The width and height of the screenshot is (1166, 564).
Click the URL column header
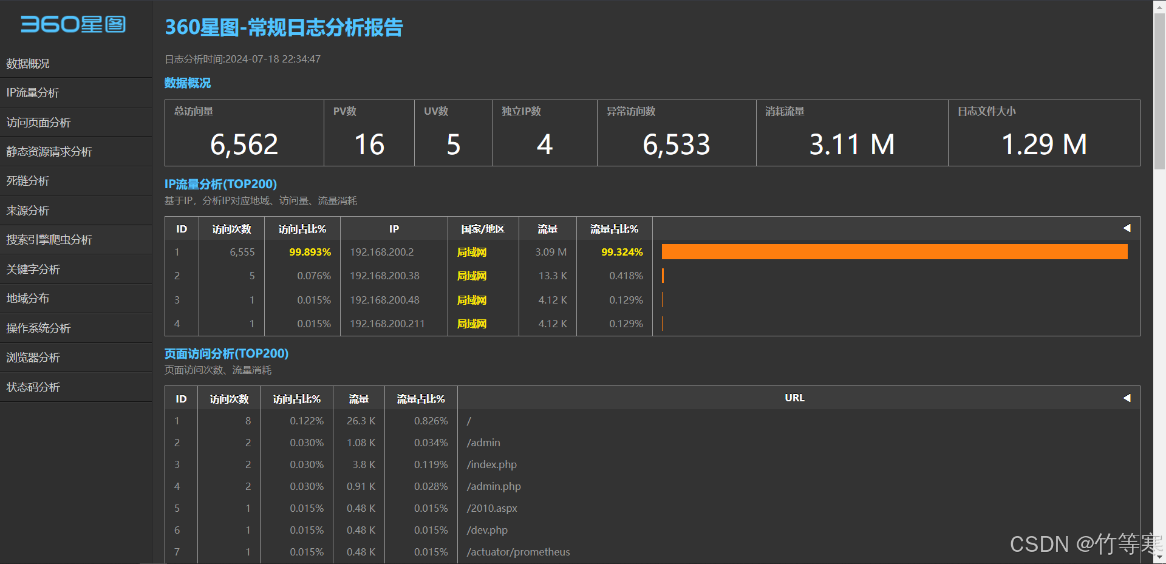[794, 398]
